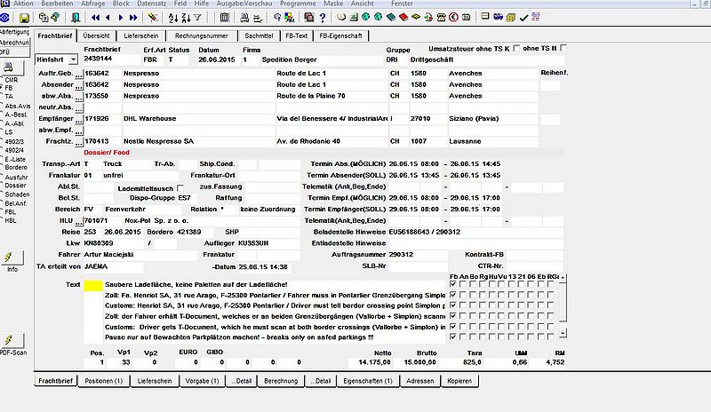711x412 pixels.
Task: Click the Auftragsnummer field 290312
Action: click(417, 255)
